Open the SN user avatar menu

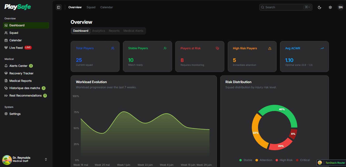click(x=340, y=7)
